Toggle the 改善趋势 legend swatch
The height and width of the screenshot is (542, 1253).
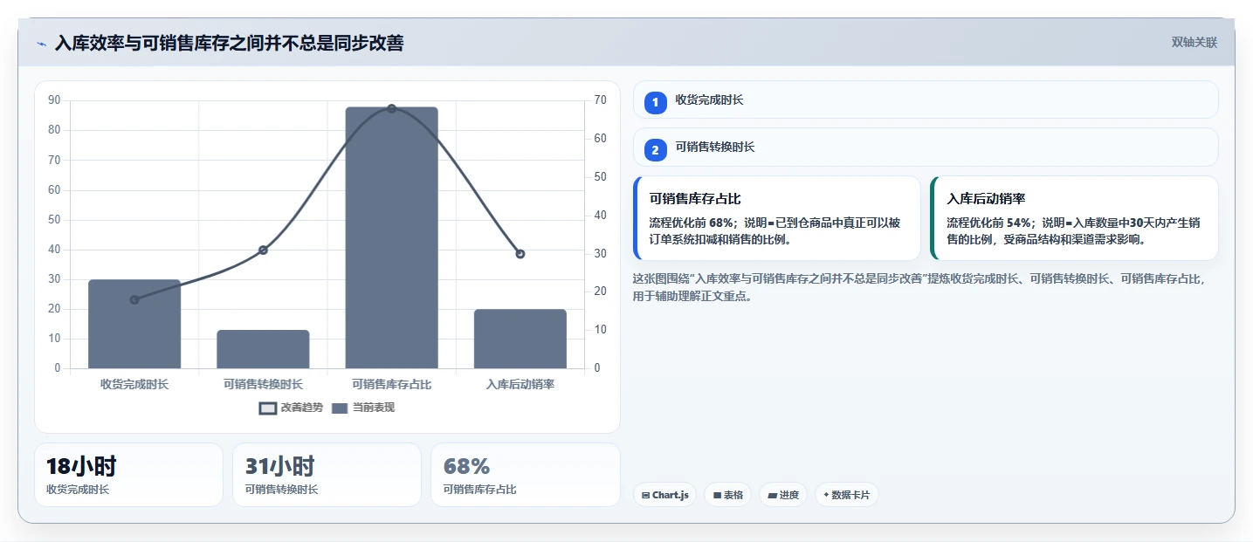point(267,408)
